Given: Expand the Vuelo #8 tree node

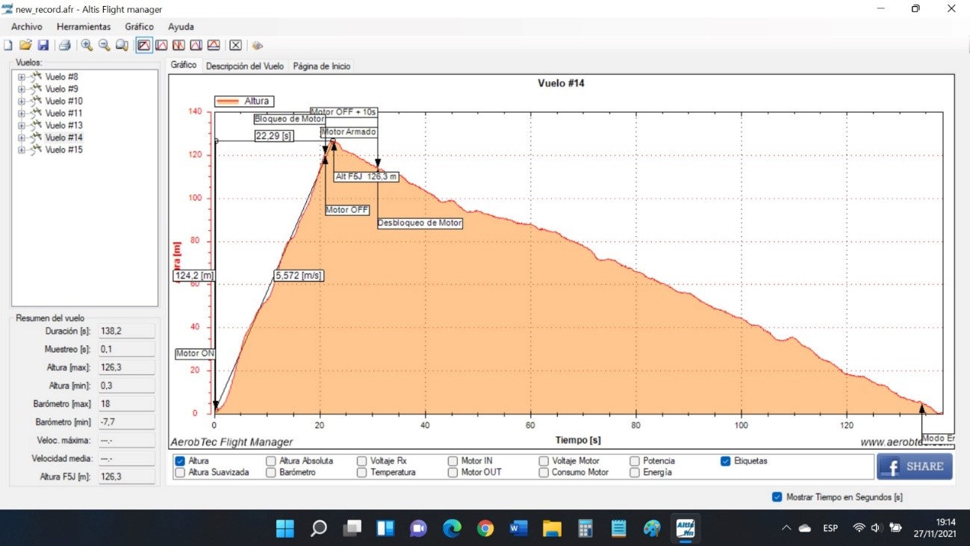Looking at the screenshot, I should point(22,77).
